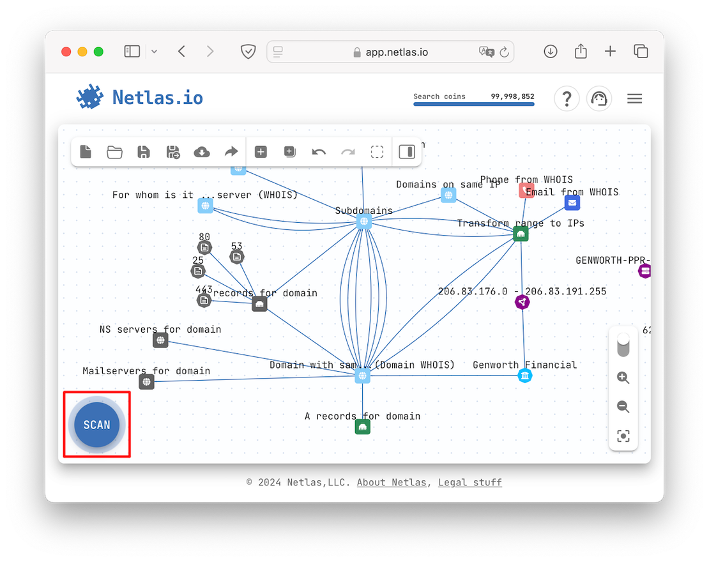This screenshot has width=709, height=562.
Task: Open Safari's sidebar dropdown chevron
Action: coord(154,52)
